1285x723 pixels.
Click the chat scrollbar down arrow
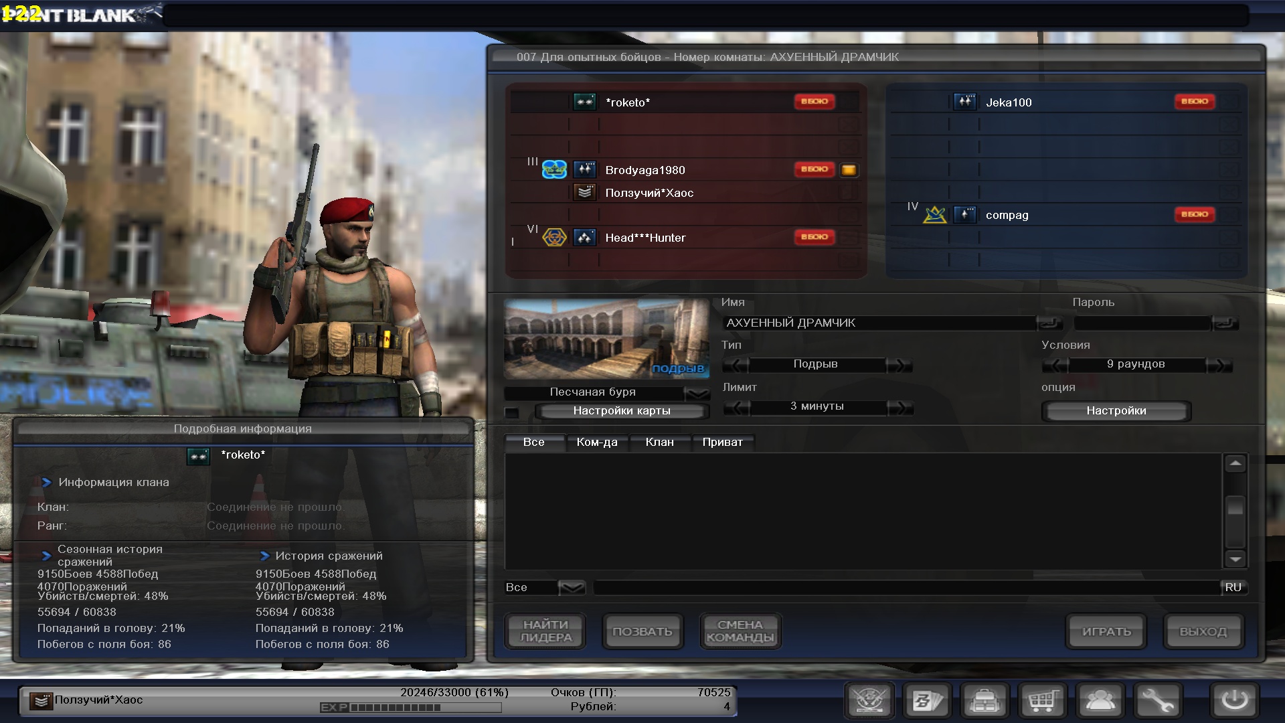pos(1235,558)
